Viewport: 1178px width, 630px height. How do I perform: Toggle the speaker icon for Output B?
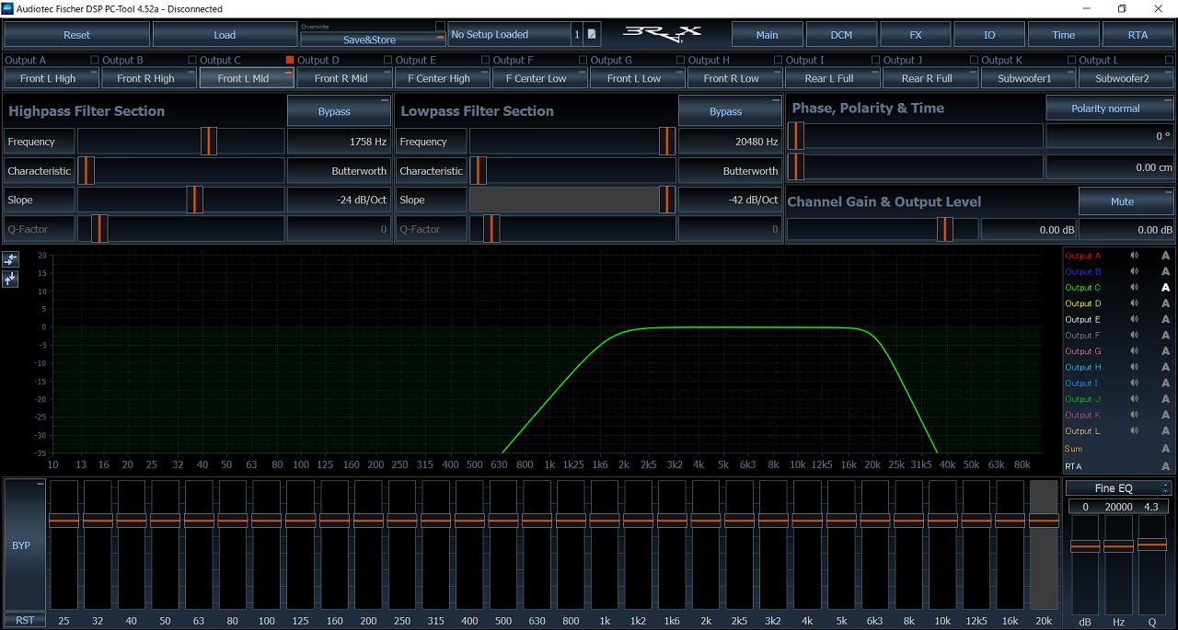1135,271
